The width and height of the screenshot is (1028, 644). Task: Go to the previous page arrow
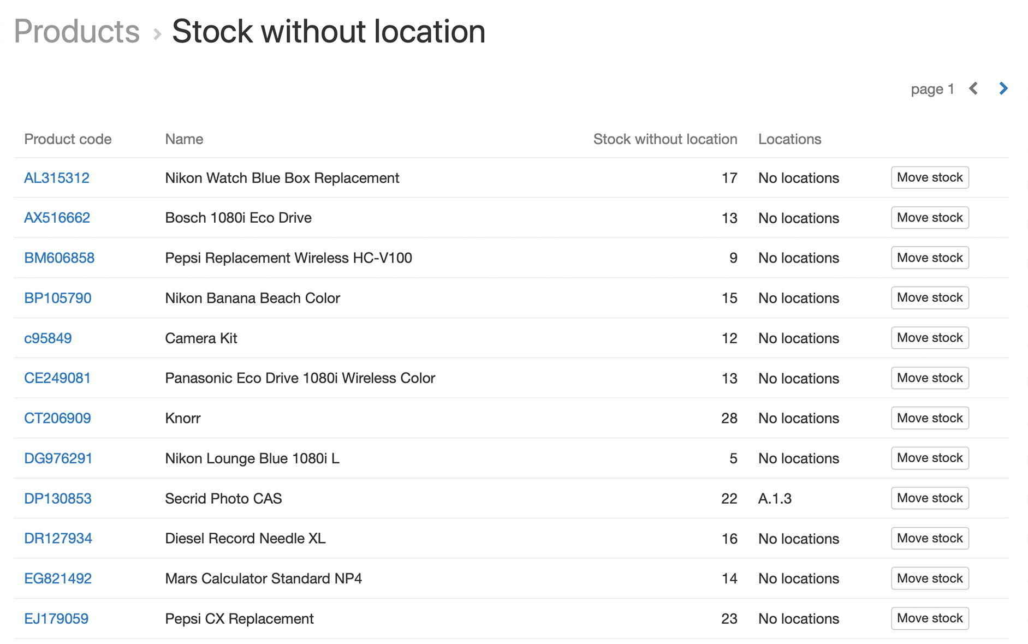[x=973, y=88]
